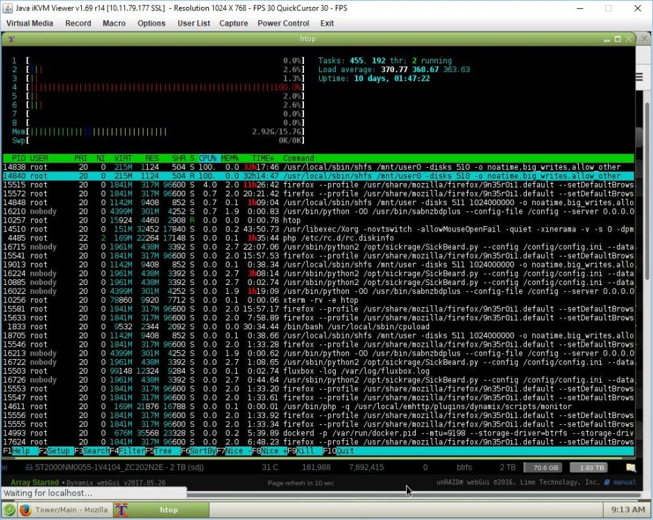
Task: Switch to the htop taskbar window
Action: click(x=162, y=510)
